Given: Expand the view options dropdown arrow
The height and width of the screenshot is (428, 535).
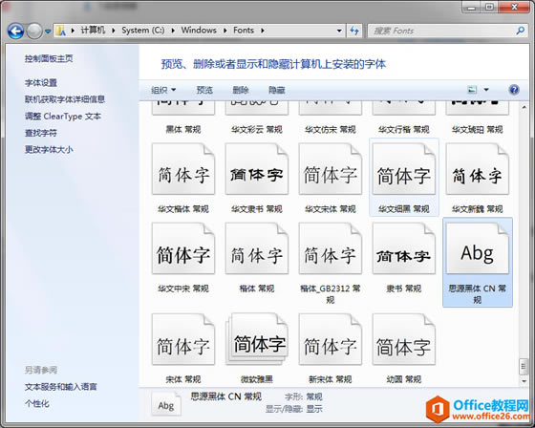Looking at the screenshot, I should (486, 90).
